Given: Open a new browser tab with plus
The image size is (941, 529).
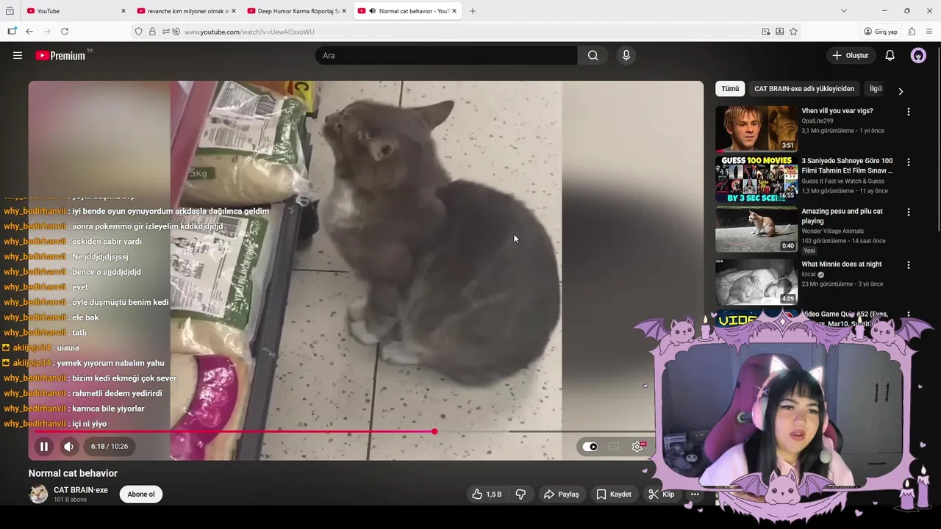Looking at the screenshot, I should tap(472, 11).
